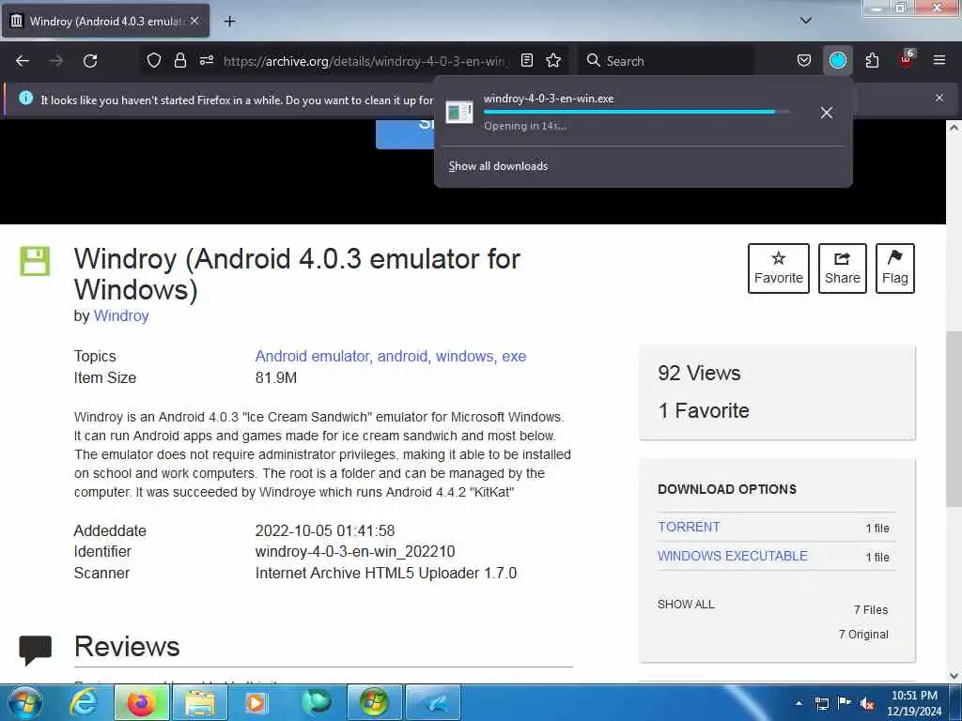Screen dimensions: 962x721
Task: Open the Android emulator topic link
Action: [x=312, y=356]
